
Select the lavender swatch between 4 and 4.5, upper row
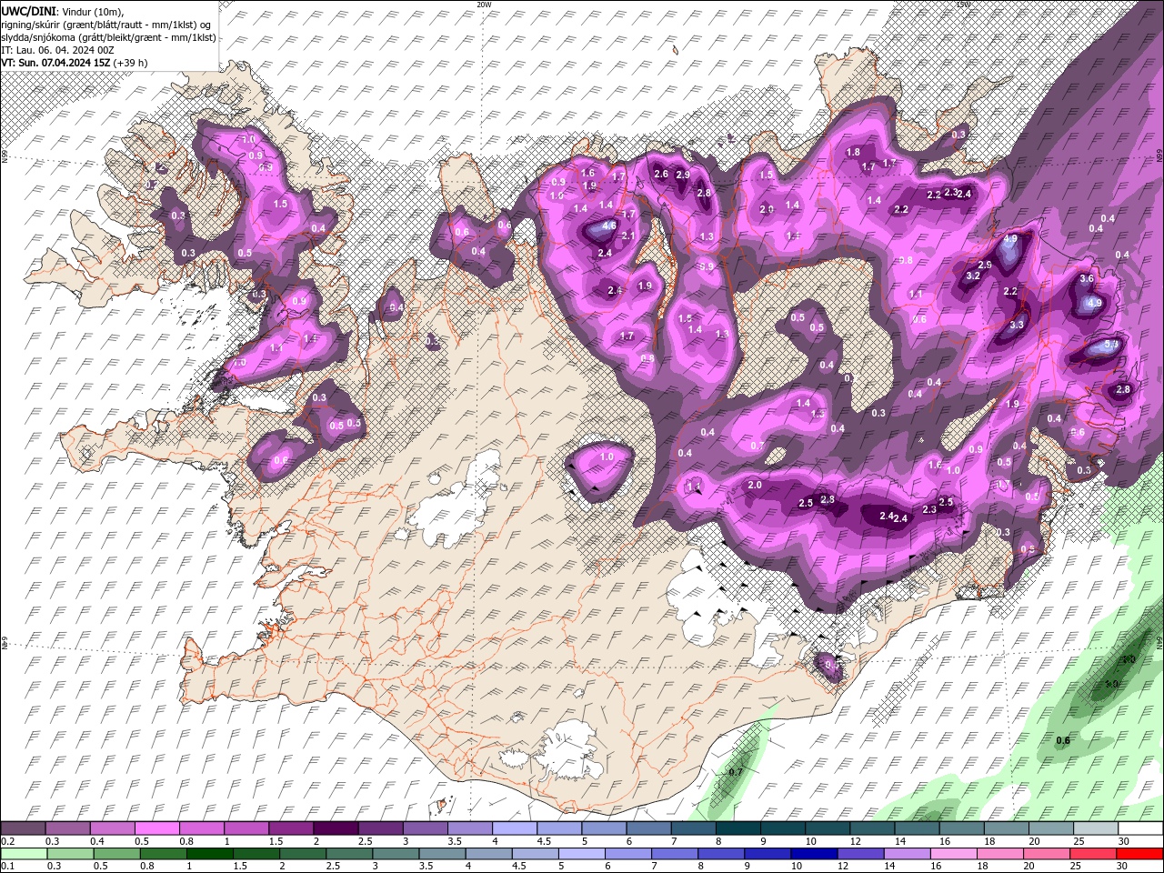[515, 828]
